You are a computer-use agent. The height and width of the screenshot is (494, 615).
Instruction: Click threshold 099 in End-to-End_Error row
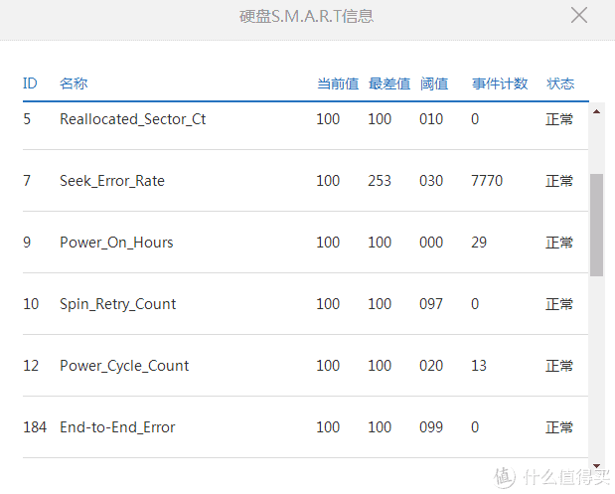coord(431,427)
